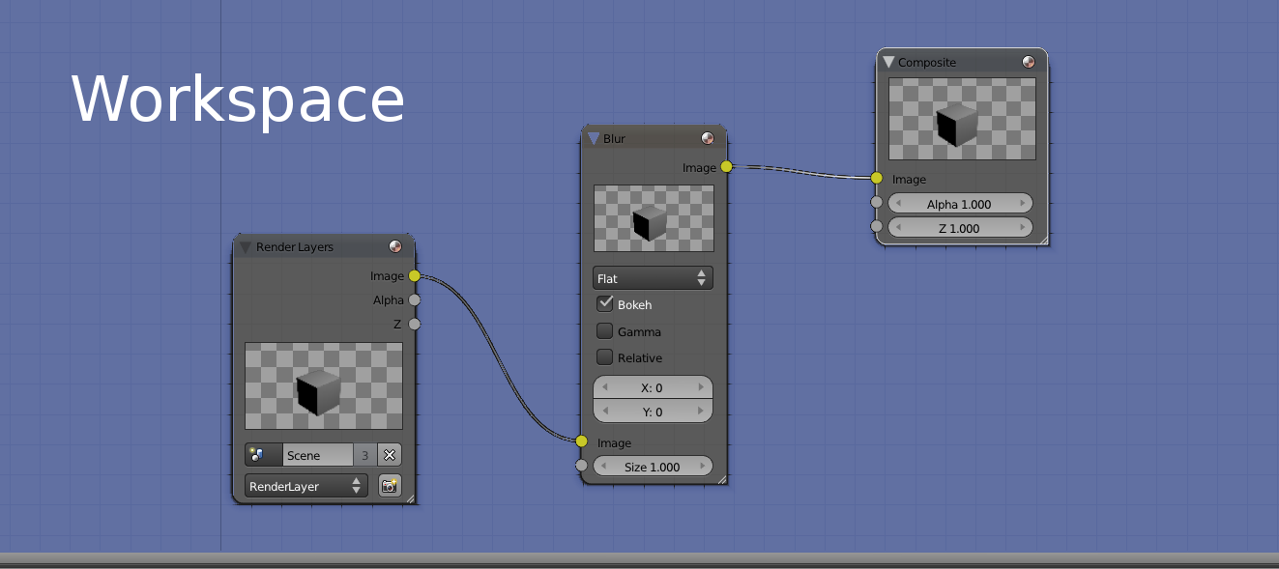Select the Composite node title
This screenshot has height=569, width=1279.
[x=927, y=62]
